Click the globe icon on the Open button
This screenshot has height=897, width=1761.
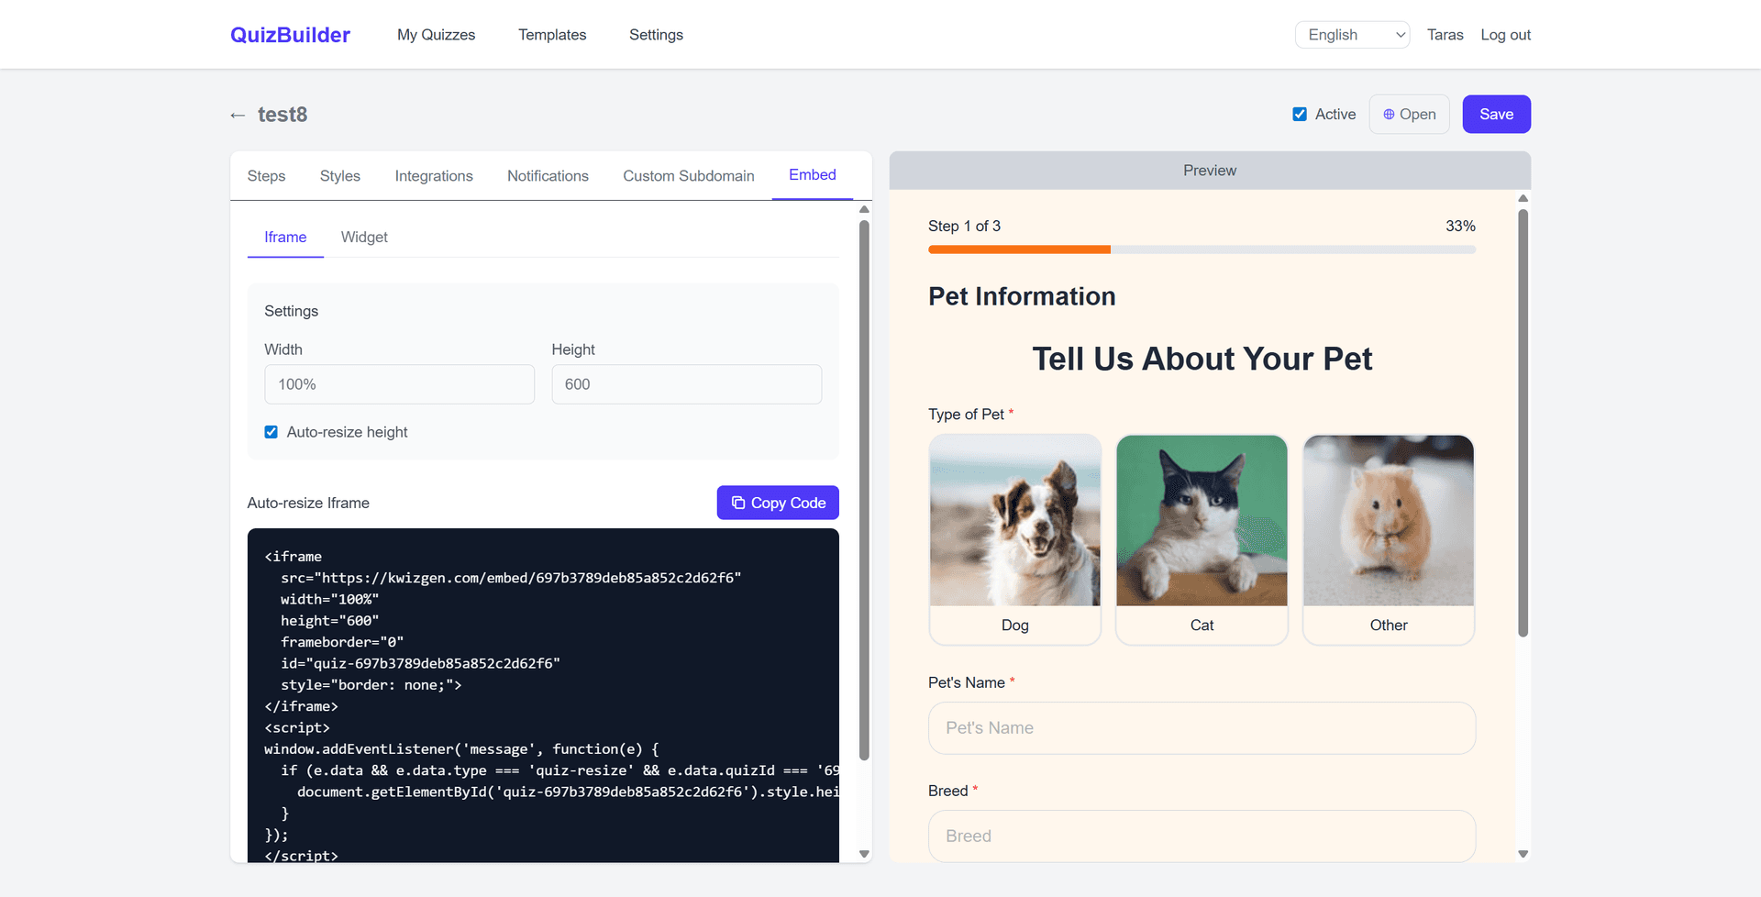click(x=1388, y=114)
